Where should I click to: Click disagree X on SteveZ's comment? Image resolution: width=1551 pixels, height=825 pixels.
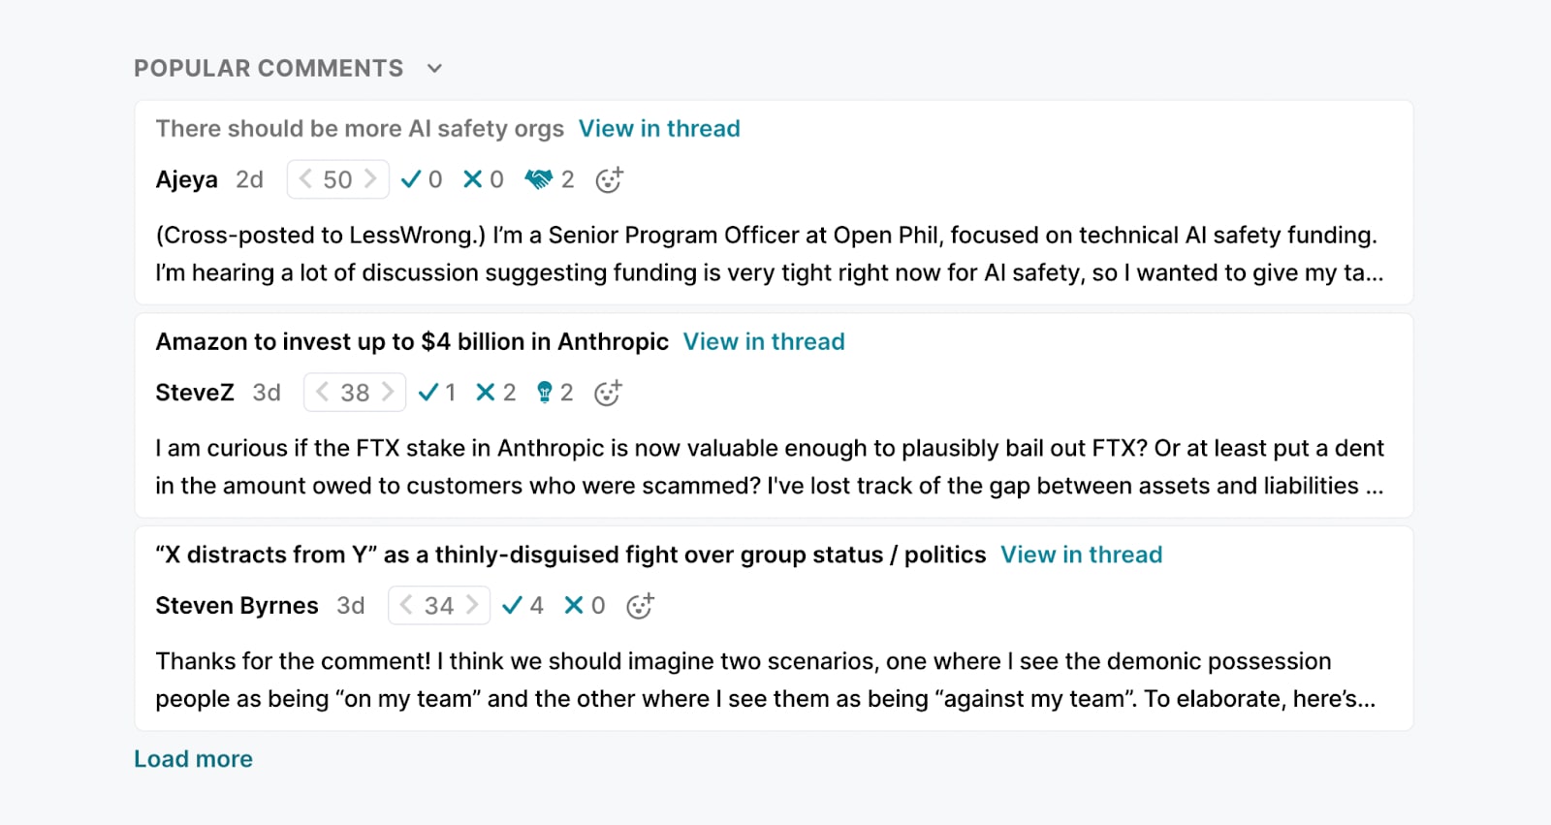pos(486,393)
